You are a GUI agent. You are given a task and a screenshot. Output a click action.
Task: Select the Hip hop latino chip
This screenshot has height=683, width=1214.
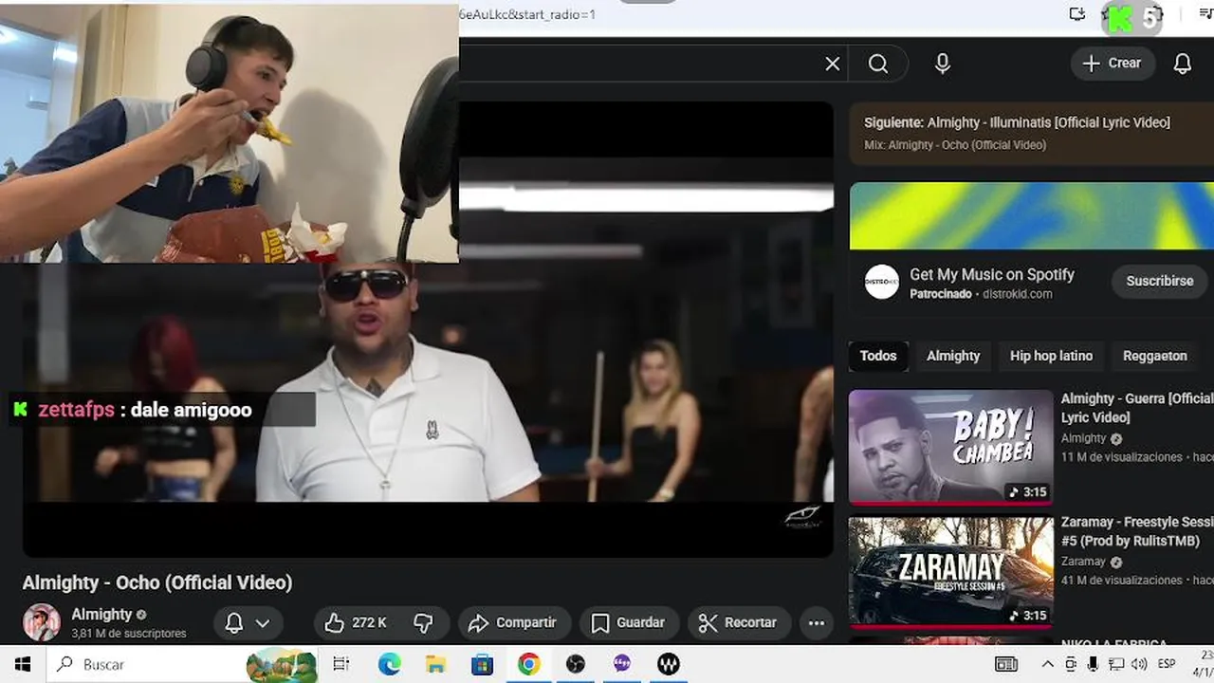pos(1051,356)
